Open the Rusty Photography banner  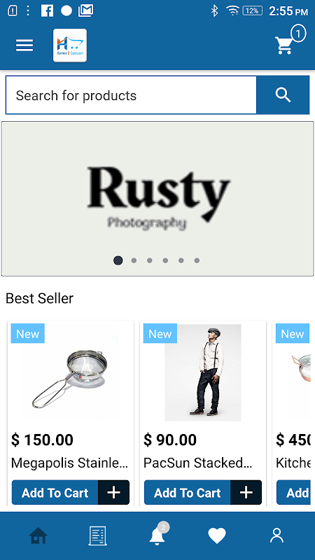point(157,199)
